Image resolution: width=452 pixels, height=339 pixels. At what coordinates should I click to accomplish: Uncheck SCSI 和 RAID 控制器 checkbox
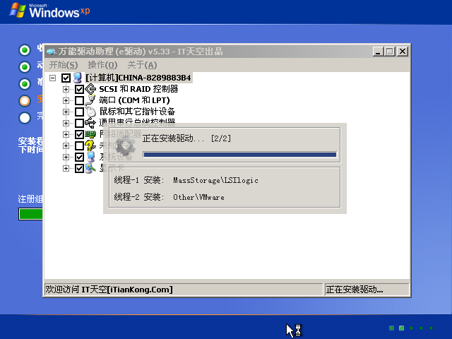click(x=79, y=89)
